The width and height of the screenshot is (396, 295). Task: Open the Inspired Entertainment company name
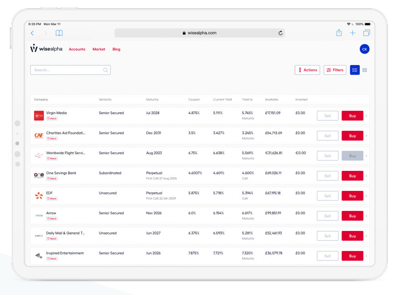65,253
